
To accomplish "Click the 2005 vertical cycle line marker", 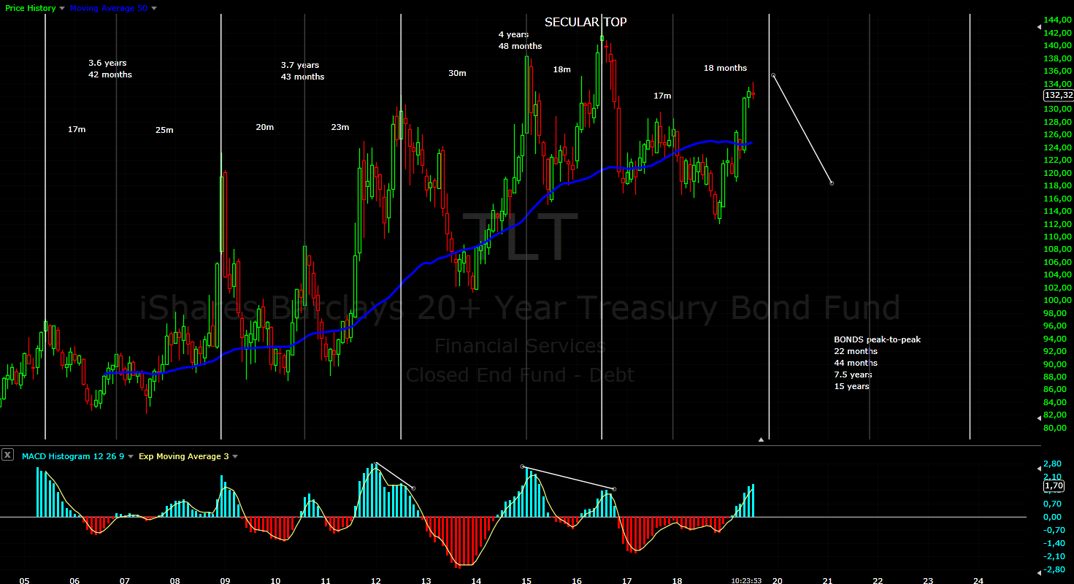I will [45, 219].
